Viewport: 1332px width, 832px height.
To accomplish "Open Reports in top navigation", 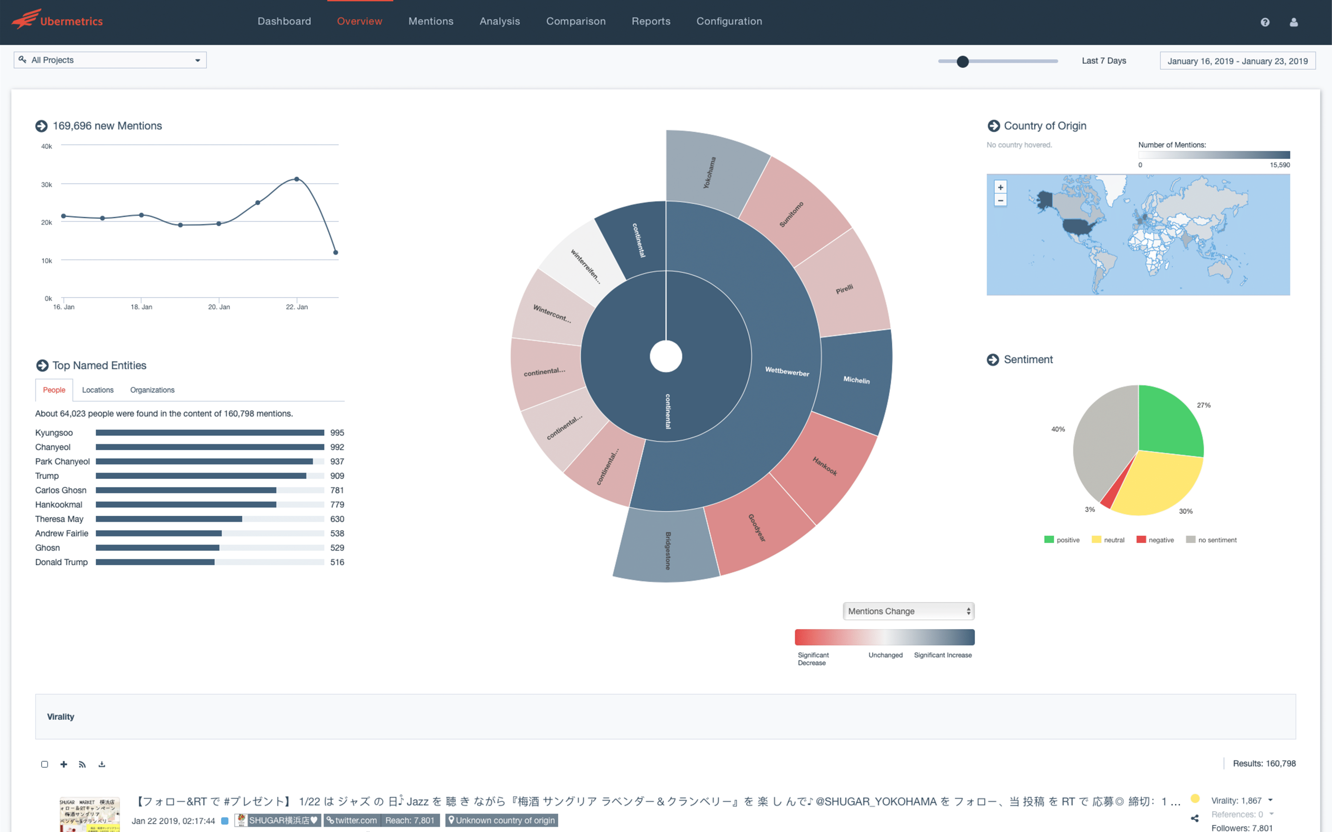I will click(651, 21).
